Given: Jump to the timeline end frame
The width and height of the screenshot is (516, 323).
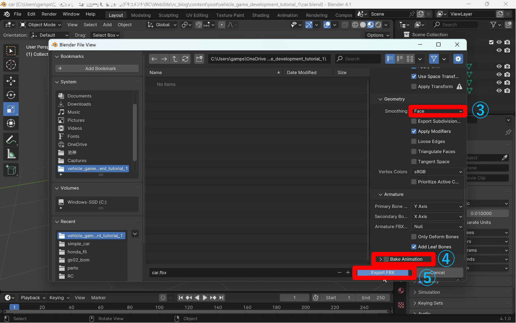Looking at the screenshot, I should pos(221,298).
